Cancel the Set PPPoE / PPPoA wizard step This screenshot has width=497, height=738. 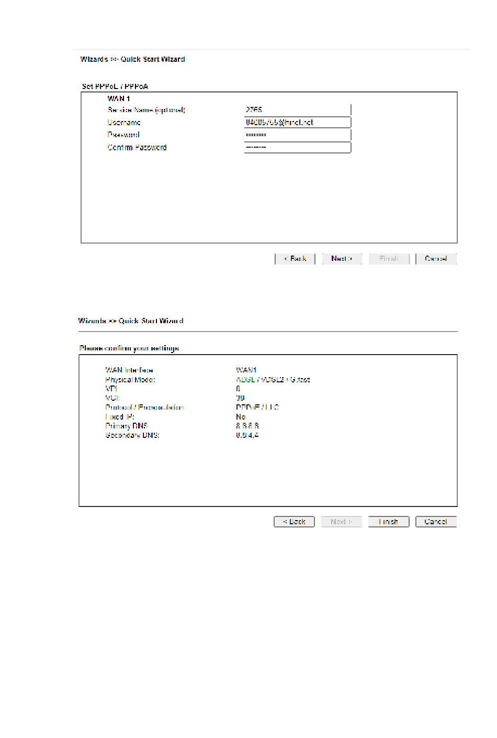point(436,259)
